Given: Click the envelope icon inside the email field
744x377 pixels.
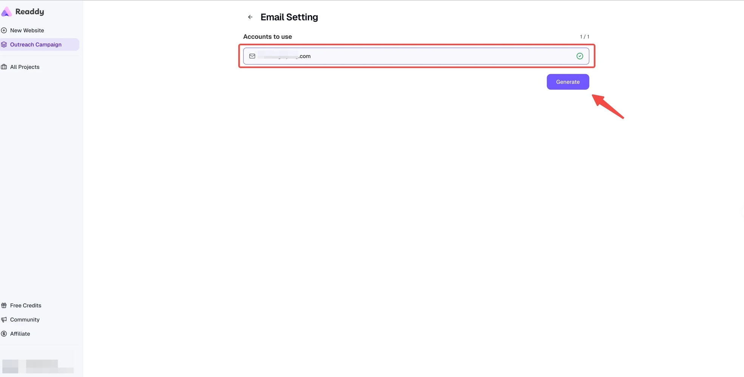Looking at the screenshot, I should click(252, 56).
